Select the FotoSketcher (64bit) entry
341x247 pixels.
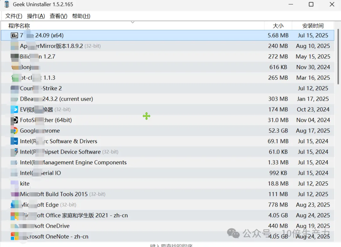(168, 120)
